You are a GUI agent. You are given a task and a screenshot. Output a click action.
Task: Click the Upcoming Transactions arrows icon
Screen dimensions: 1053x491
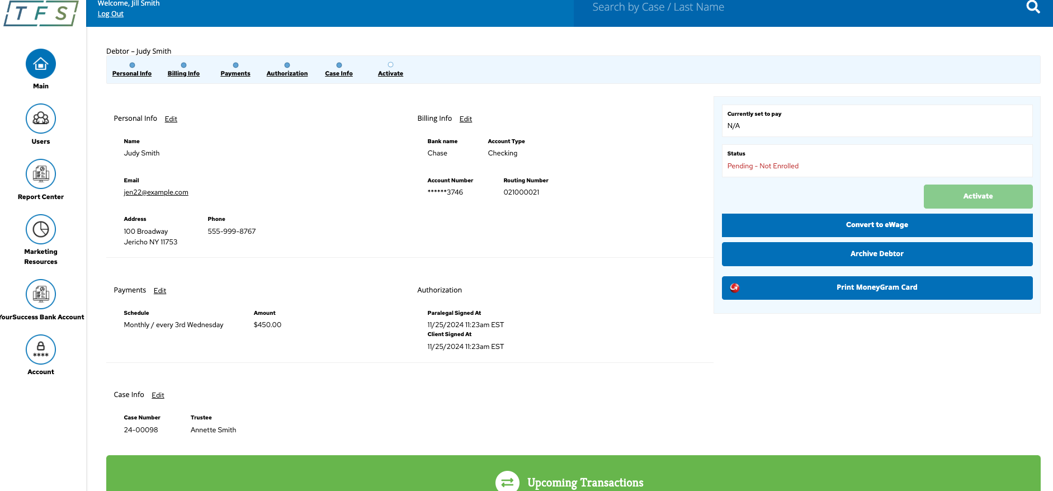[x=507, y=482]
